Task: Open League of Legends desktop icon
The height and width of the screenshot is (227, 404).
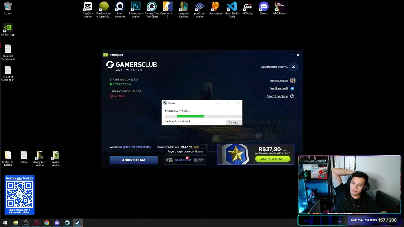Action: [184, 10]
